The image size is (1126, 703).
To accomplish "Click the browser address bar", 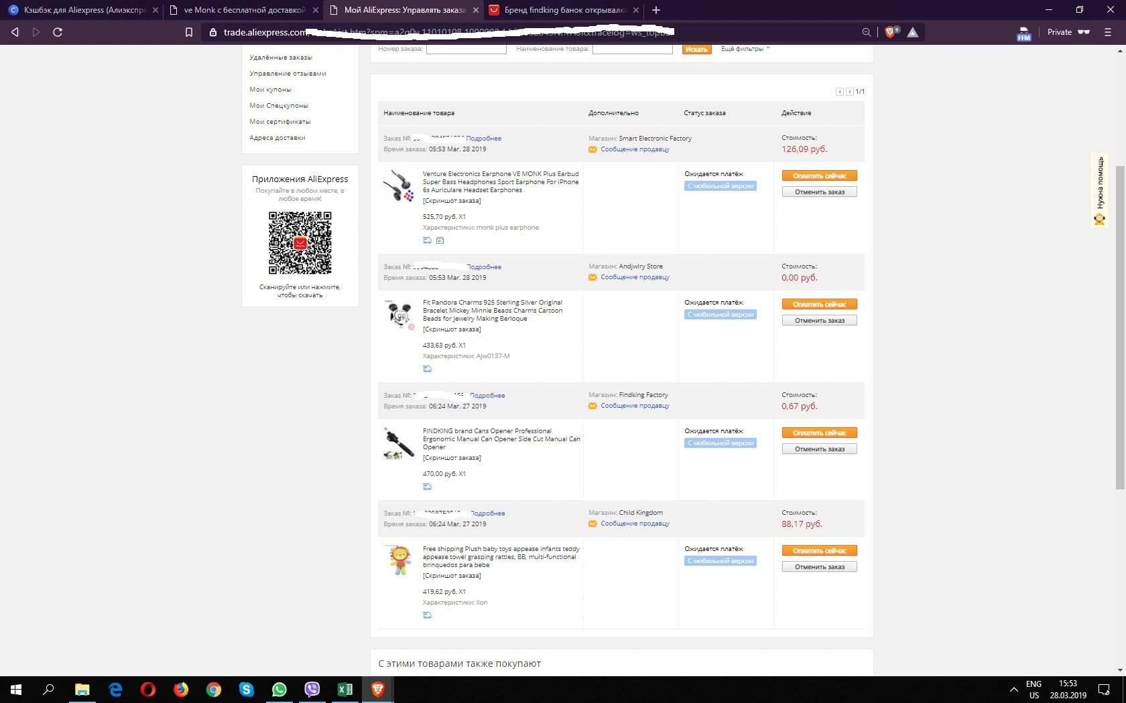I will pyautogui.click(x=529, y=32).
